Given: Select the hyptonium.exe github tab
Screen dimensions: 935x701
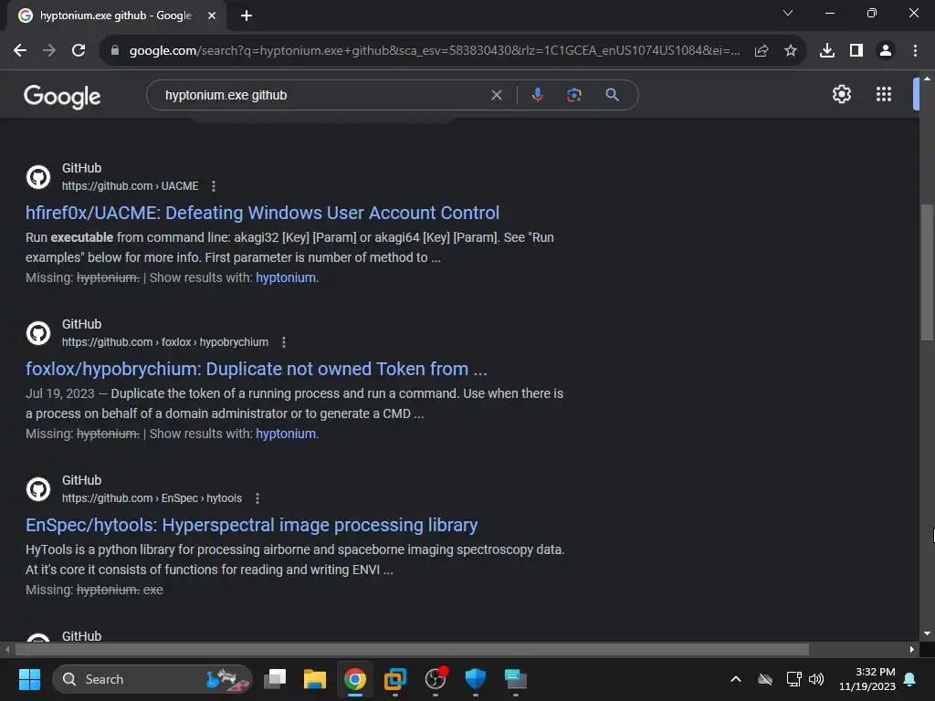Looking at the screenshot, I should (116, 16).
